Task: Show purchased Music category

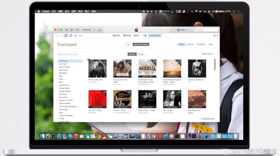Action: 182,44
